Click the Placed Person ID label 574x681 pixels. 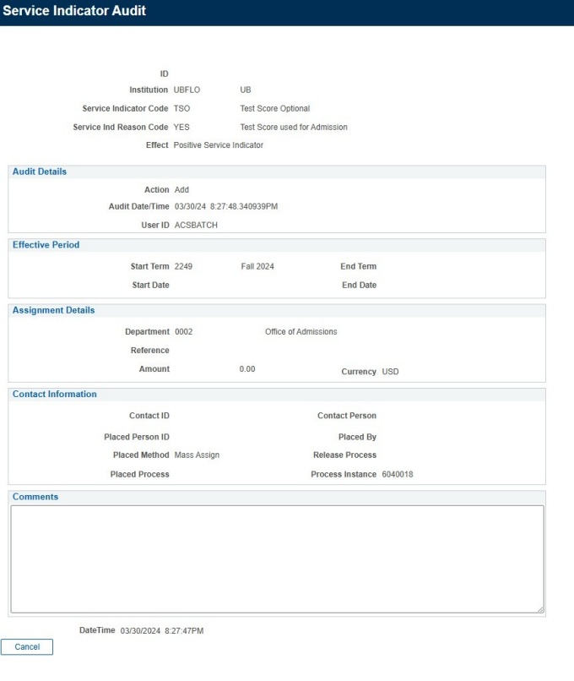tap(137, 437)
